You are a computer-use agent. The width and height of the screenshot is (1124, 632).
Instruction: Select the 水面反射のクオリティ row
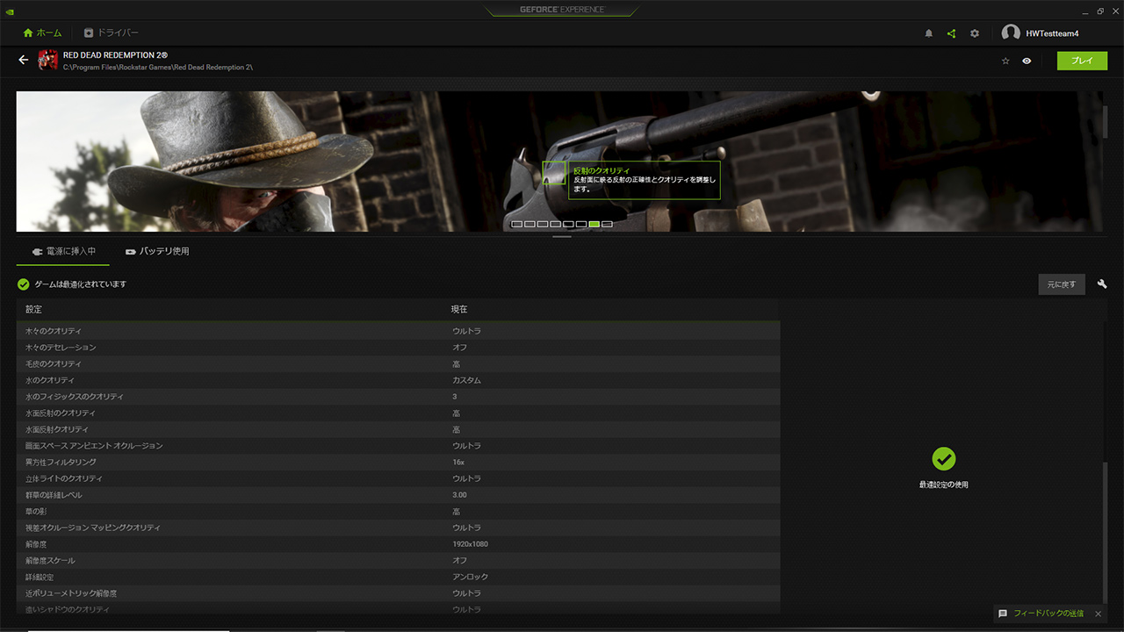point(398,413)
